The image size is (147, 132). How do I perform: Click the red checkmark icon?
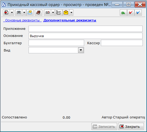pyautogui.click(x=131, y=13)
